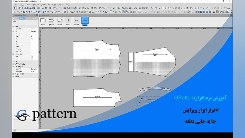Select the Piece3 thumbnail in pieces strip
This screenshot has height=138, width=245.
68,21
